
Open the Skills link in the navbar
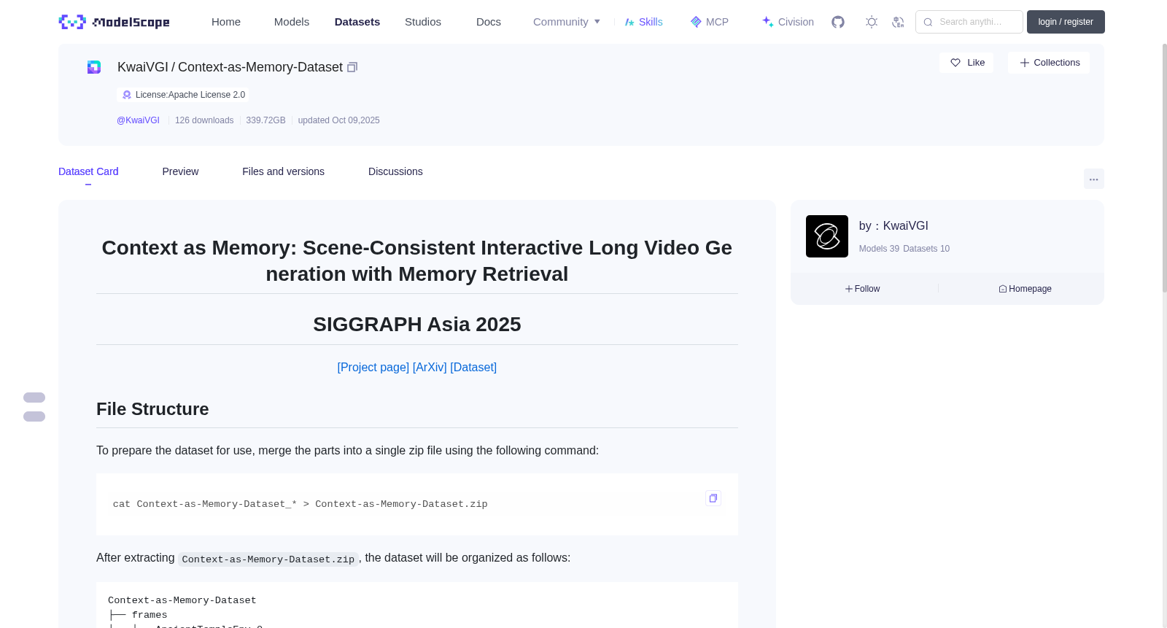643,22
